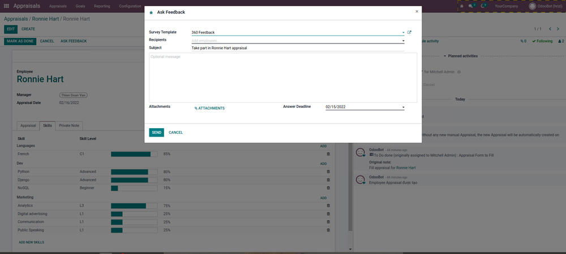Open the activities clock icon
566x254 pixels.
483,6
